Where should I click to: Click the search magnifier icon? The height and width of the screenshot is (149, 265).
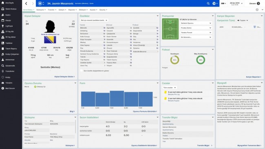[x=208, y=3]
